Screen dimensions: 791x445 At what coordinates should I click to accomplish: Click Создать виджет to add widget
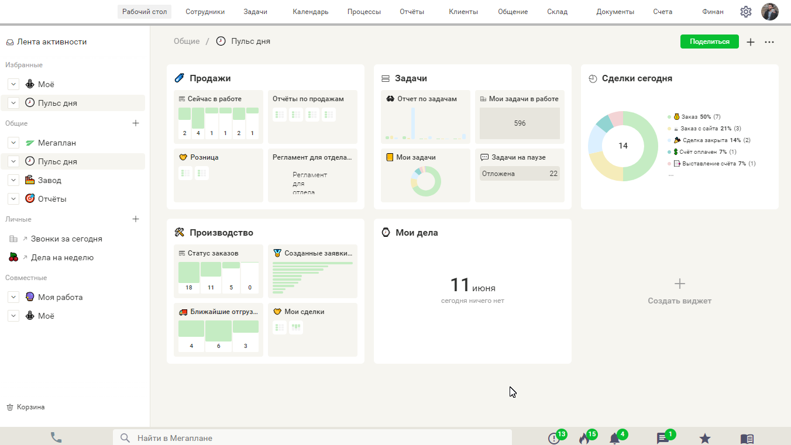point(679,292)
